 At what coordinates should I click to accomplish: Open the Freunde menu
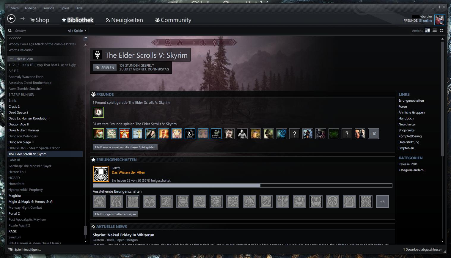[x=48, y=8]
